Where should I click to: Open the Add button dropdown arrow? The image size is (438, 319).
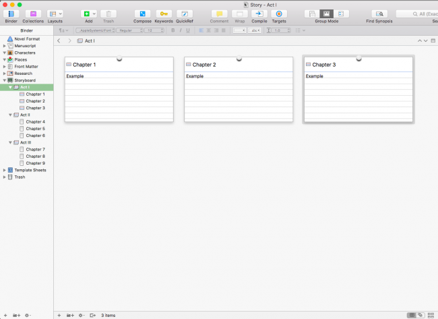pos(94,13)
